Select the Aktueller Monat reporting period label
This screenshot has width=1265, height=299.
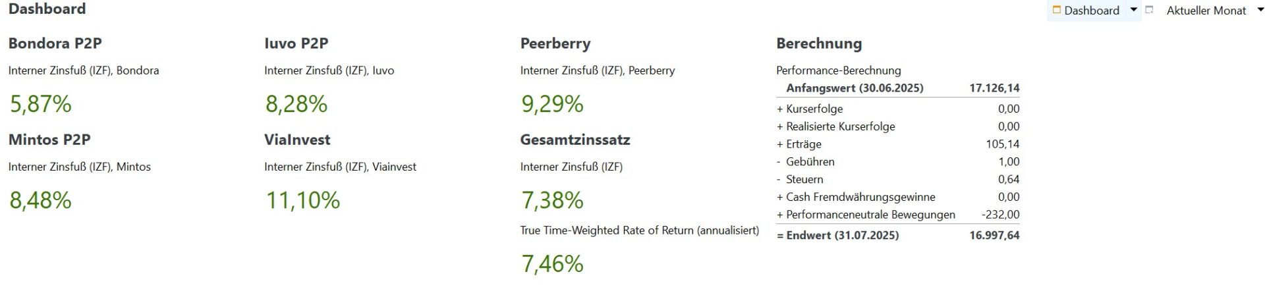coord(1206,11)
